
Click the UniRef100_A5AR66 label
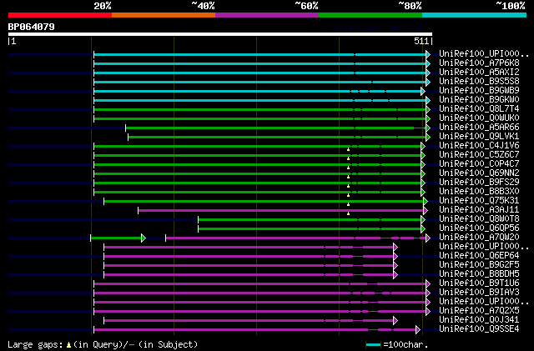tap(479, 128)
